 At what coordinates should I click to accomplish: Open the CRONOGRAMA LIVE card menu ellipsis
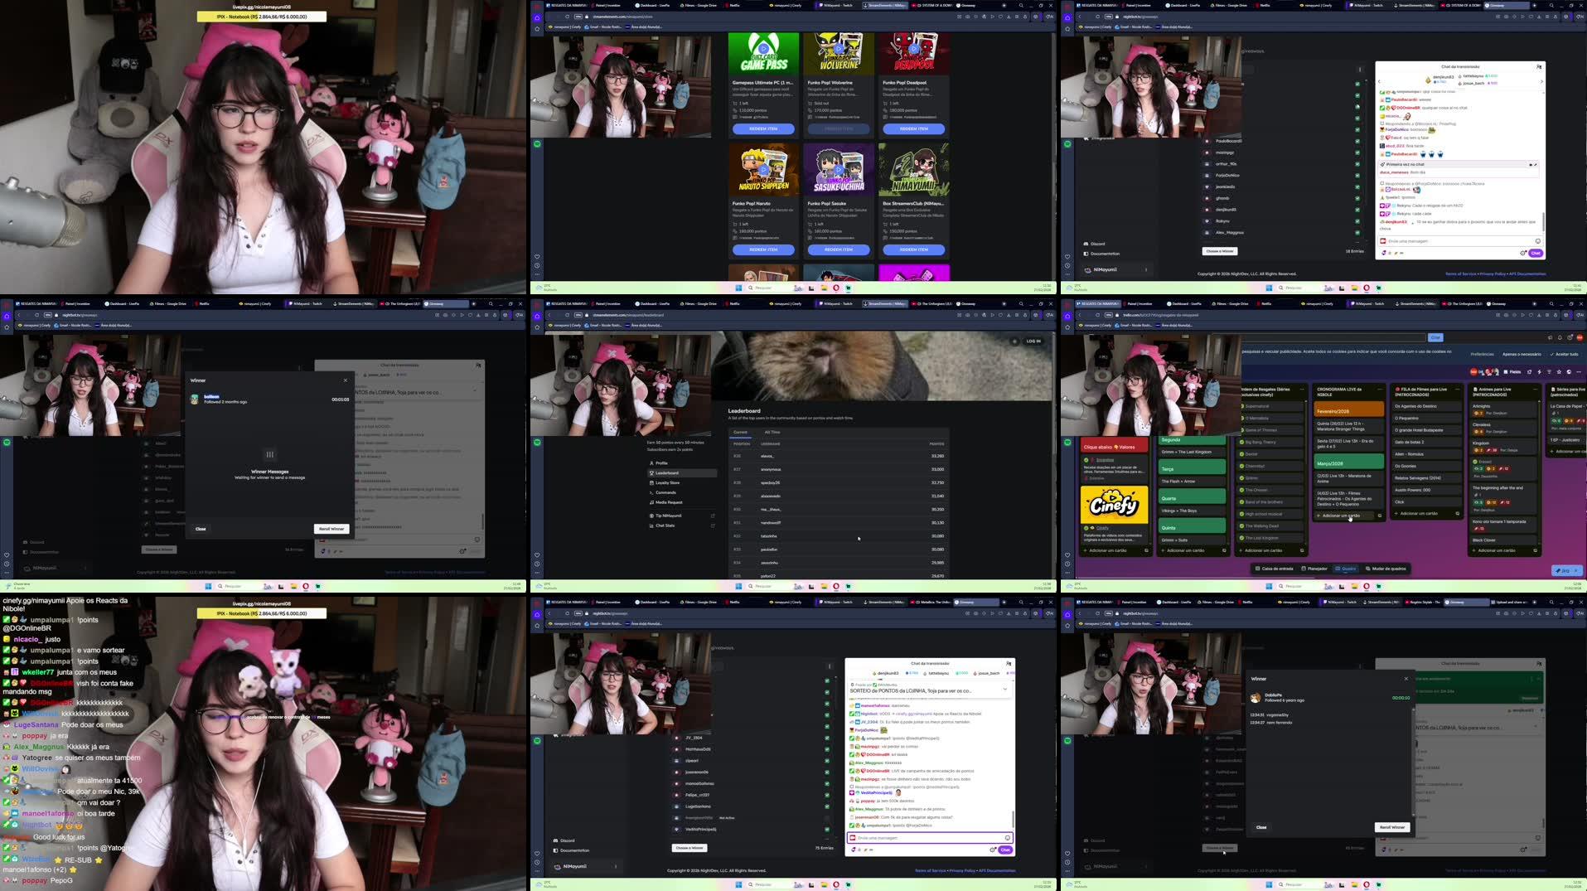(1379, 390)
